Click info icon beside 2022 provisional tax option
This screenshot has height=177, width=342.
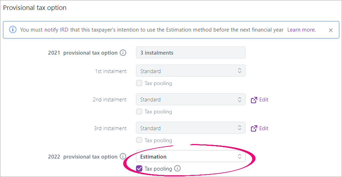123,156
